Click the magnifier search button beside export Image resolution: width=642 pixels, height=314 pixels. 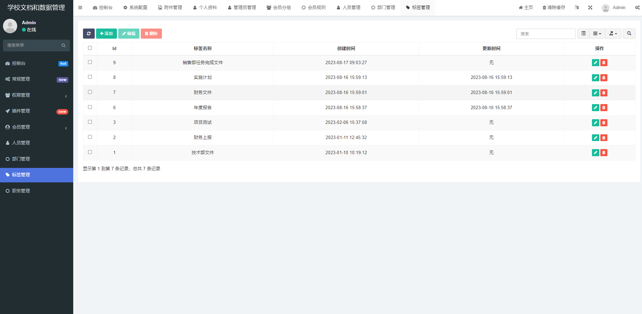pyautogui.click(x=629, y=34)
